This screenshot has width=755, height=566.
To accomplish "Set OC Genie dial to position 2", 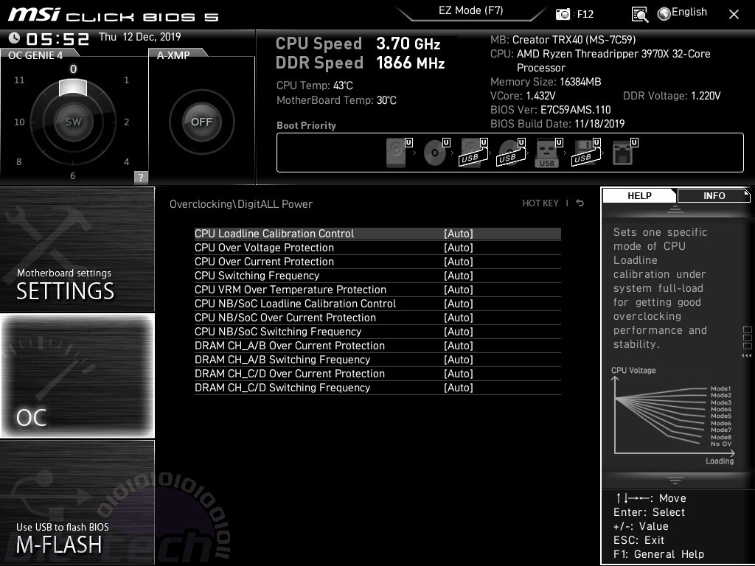I will coord(126,122).
